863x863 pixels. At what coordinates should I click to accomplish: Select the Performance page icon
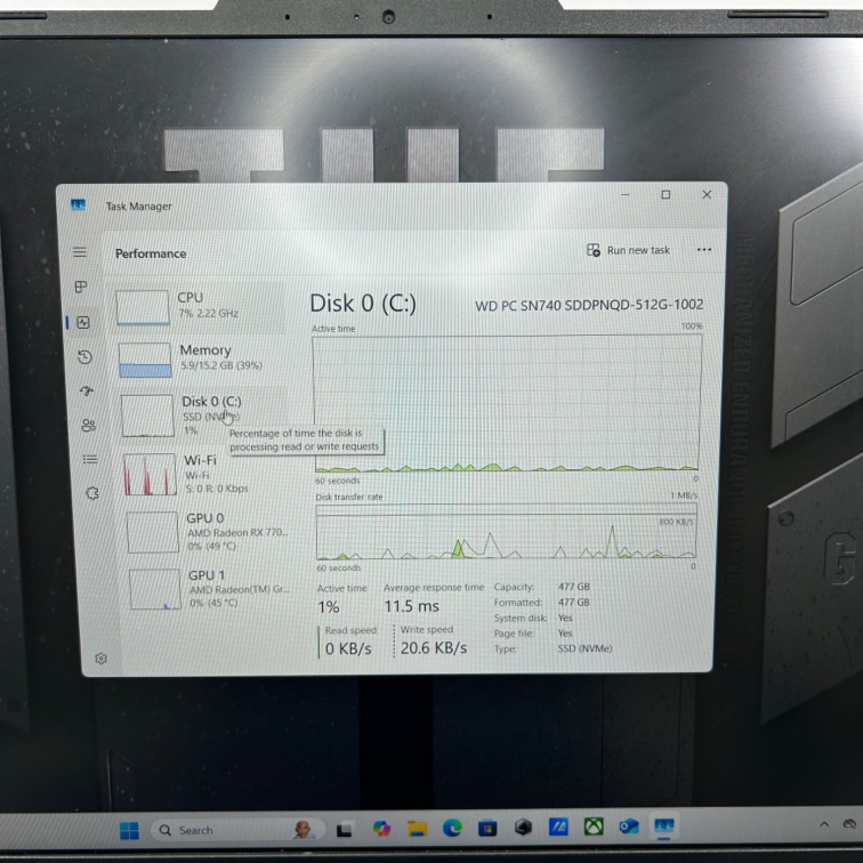[x=83, y=322]
